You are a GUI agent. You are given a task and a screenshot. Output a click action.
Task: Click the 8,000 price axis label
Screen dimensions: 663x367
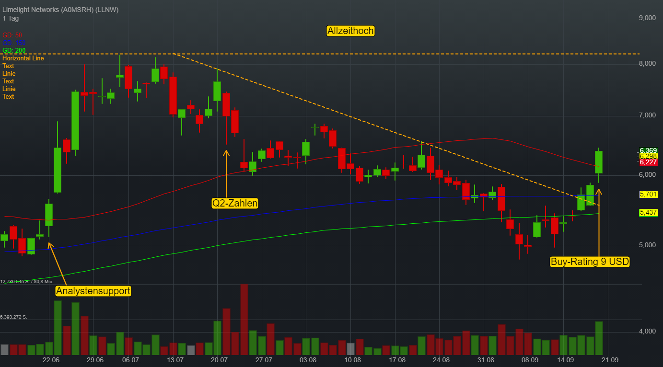click(x=647, y=64)
